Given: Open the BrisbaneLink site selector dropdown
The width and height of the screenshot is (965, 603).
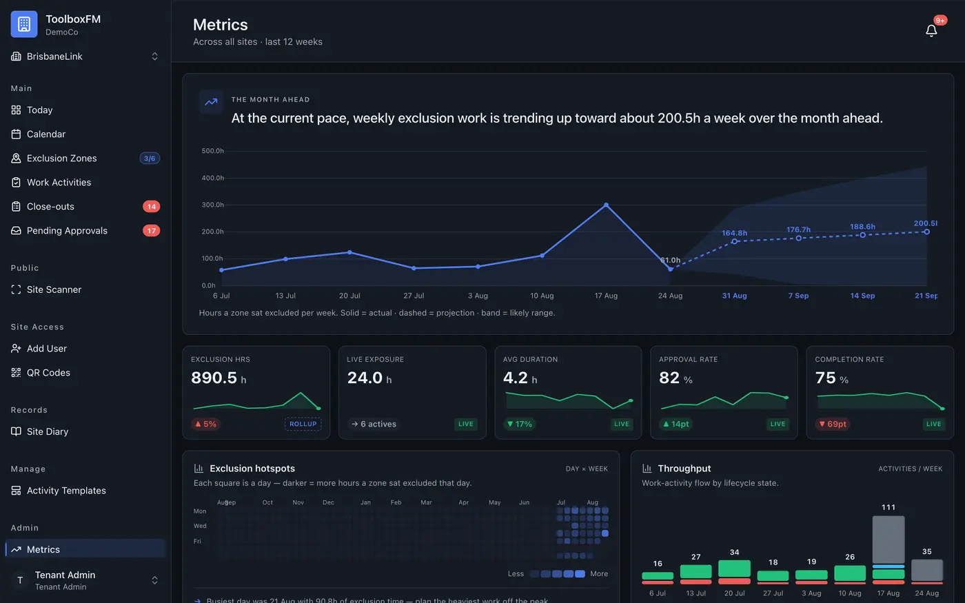Looking at the screenshot, I should coord(85,57).
